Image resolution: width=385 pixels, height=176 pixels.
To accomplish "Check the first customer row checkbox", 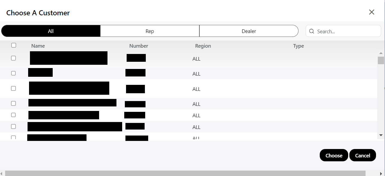I will (x=13, y=58).
